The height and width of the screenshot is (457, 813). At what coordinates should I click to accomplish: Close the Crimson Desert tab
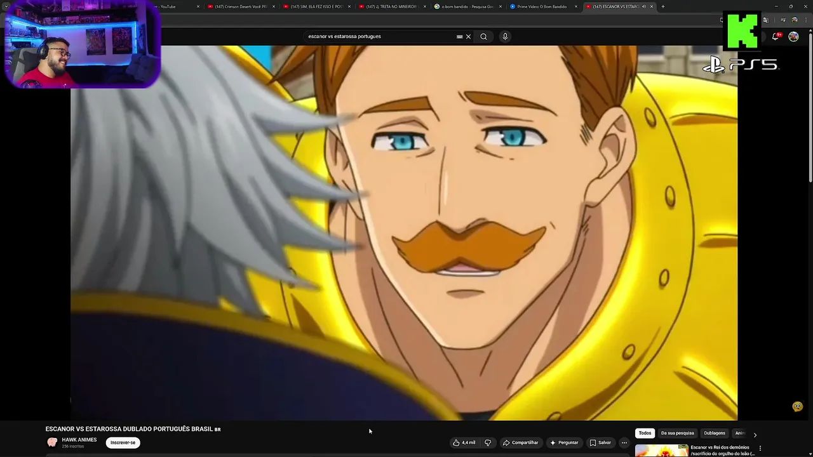(x=274, y=6)
